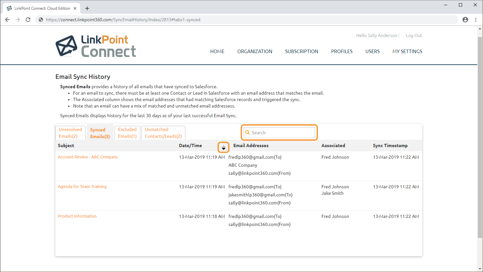
Task: Open the browser profile avatar icon
Action: coord(465,20)
